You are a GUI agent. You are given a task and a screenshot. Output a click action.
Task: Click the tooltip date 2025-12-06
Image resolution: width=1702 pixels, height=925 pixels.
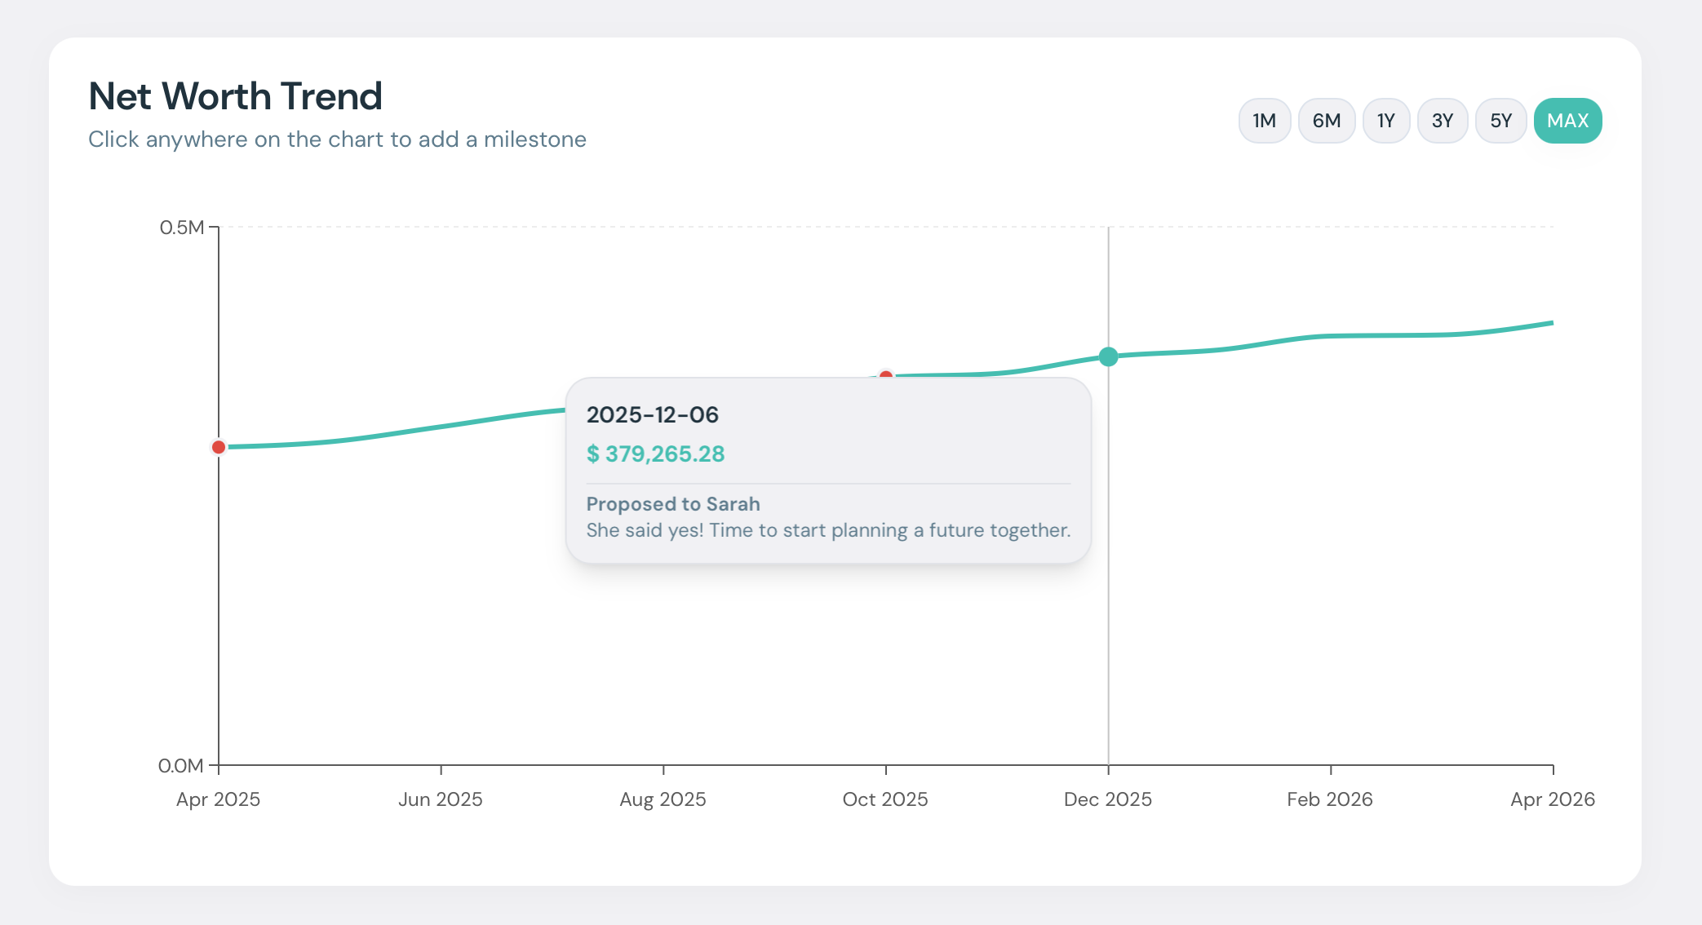[652, 414]
